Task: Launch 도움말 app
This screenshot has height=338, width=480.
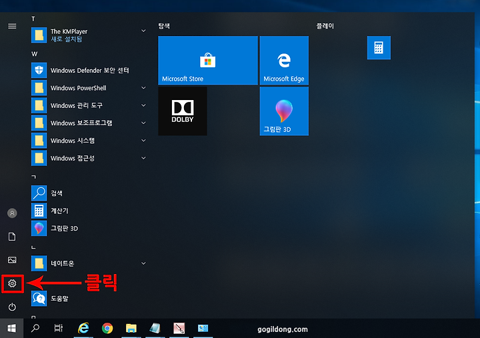Action: pyautogui.click(x=89, y=299)
